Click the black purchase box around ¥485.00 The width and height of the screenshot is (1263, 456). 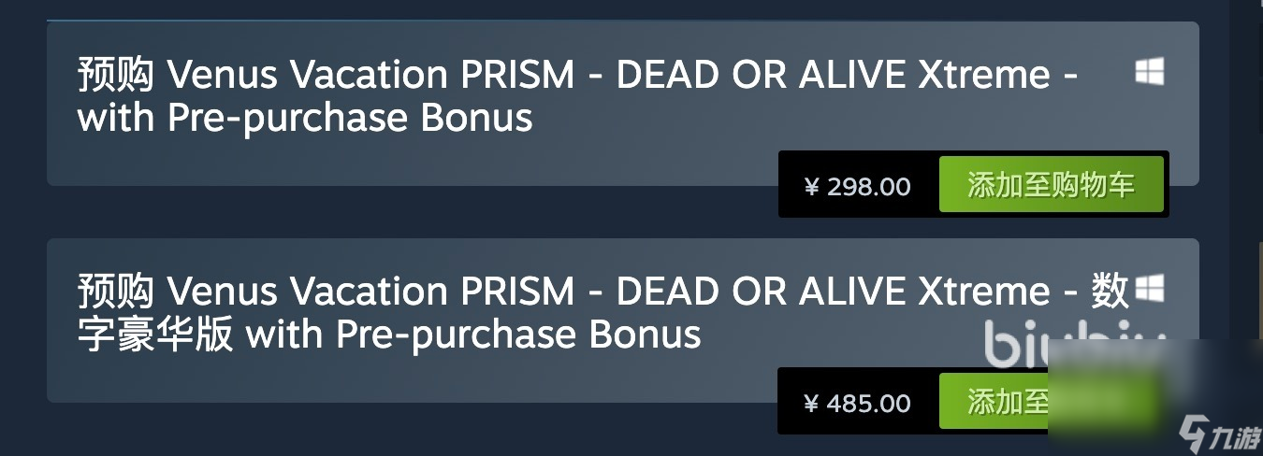(973, 401)
